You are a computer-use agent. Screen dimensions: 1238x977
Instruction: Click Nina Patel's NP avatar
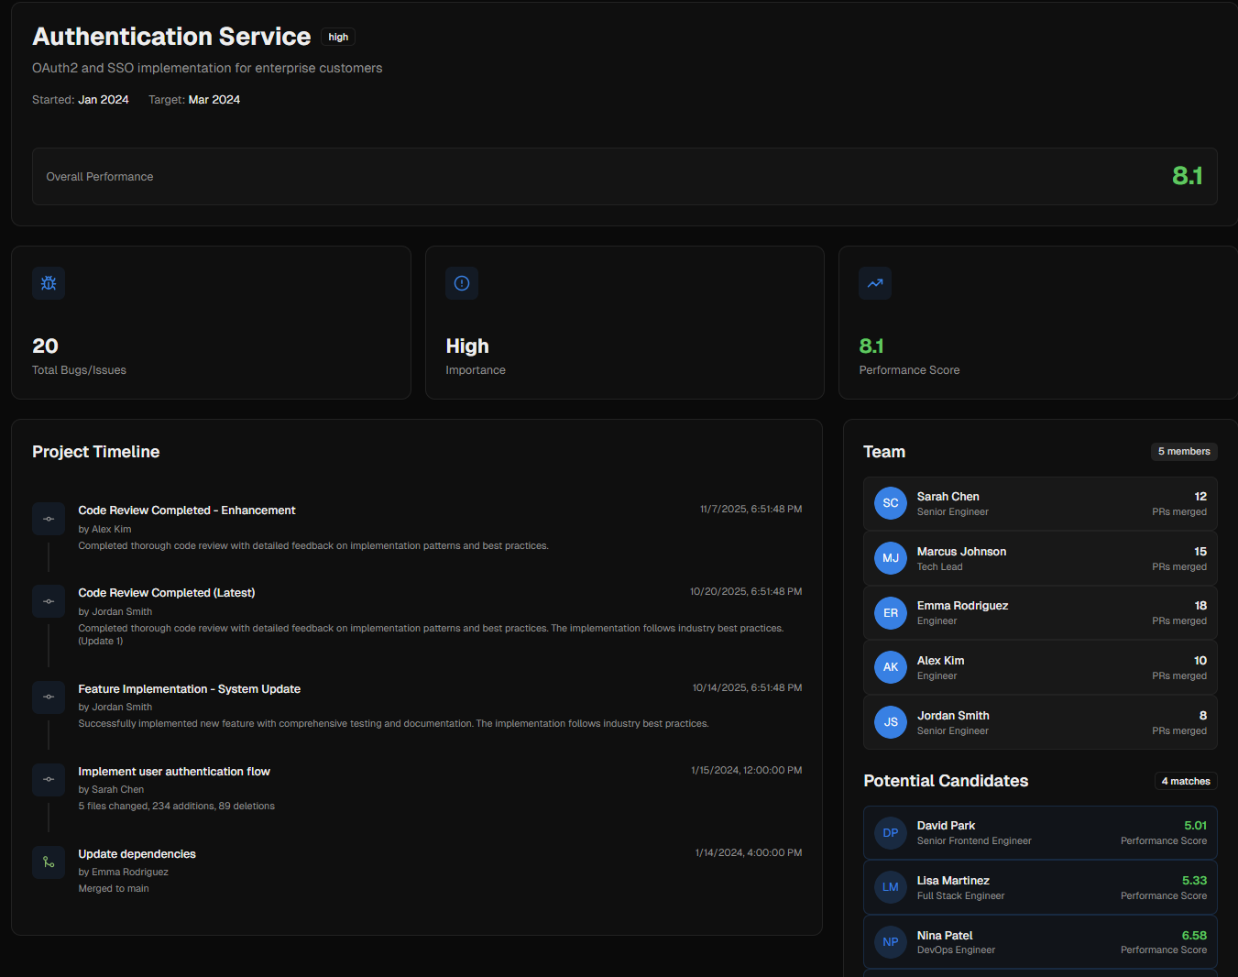(x=891, y=942)
